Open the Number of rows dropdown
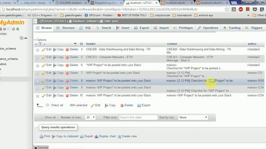The height and width of the screenshot is (149, 266). pos(91,118)
